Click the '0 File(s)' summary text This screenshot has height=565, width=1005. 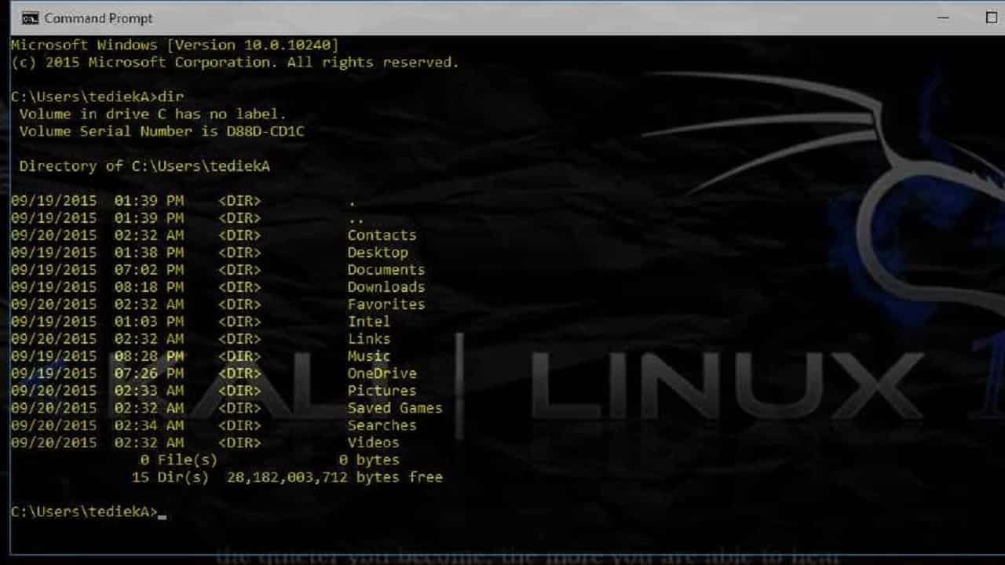click(179, 459)
